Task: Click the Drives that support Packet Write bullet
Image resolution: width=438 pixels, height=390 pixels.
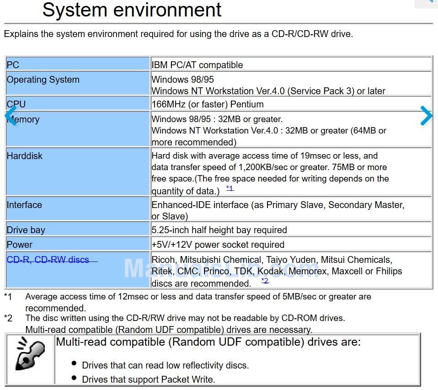Action: coord(148,379)
